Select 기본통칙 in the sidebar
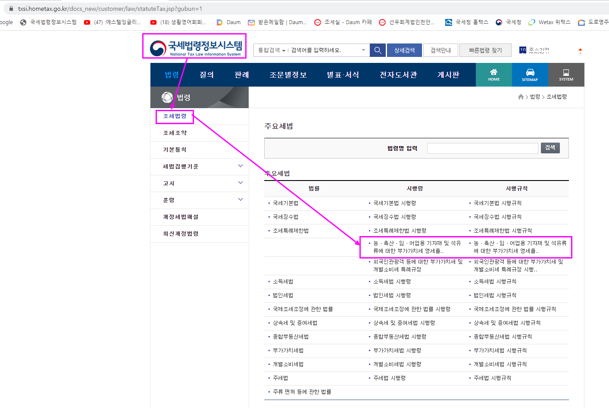This screenshot has height=408, width=609. click(175, 150)
